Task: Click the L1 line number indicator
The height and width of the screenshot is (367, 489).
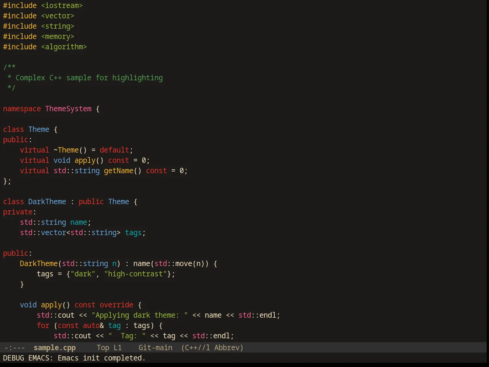Action: (118, 348)
